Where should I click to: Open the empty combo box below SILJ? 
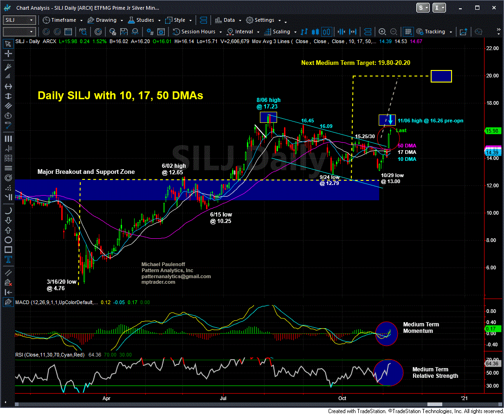point(19,32)
